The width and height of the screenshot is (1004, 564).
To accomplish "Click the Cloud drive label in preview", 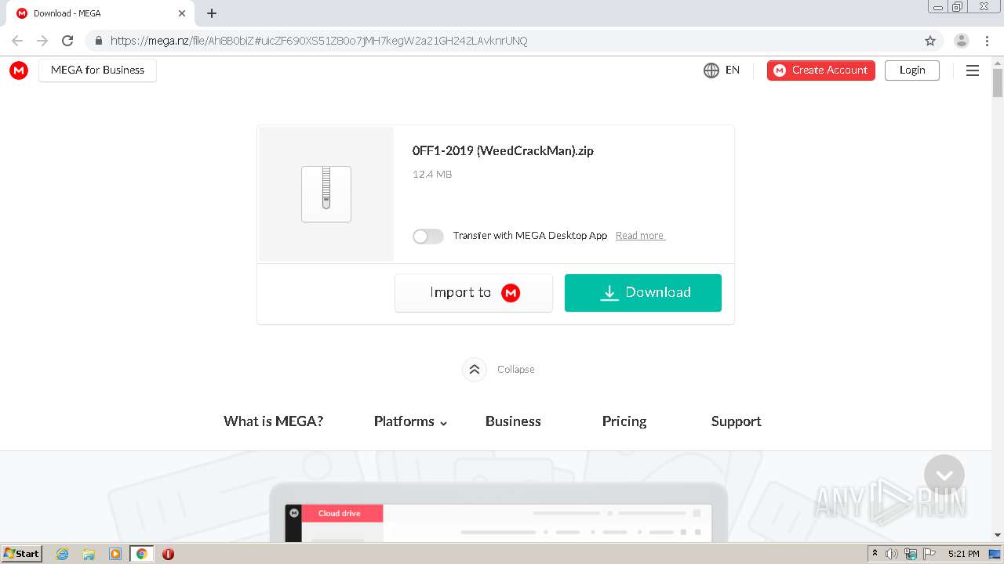I will [339, 514].
